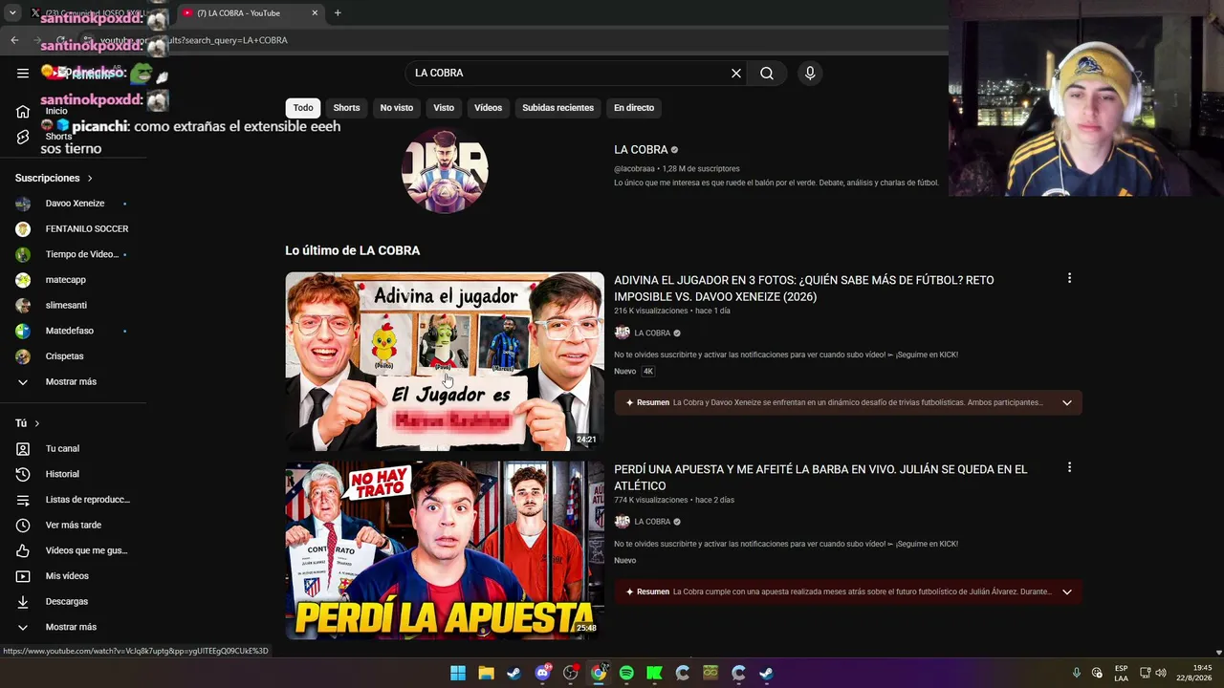Open the Perdí una apuesta video title
Viewport: 1224px width, 688px height.
pyautogui.click(x=820, y=478)
